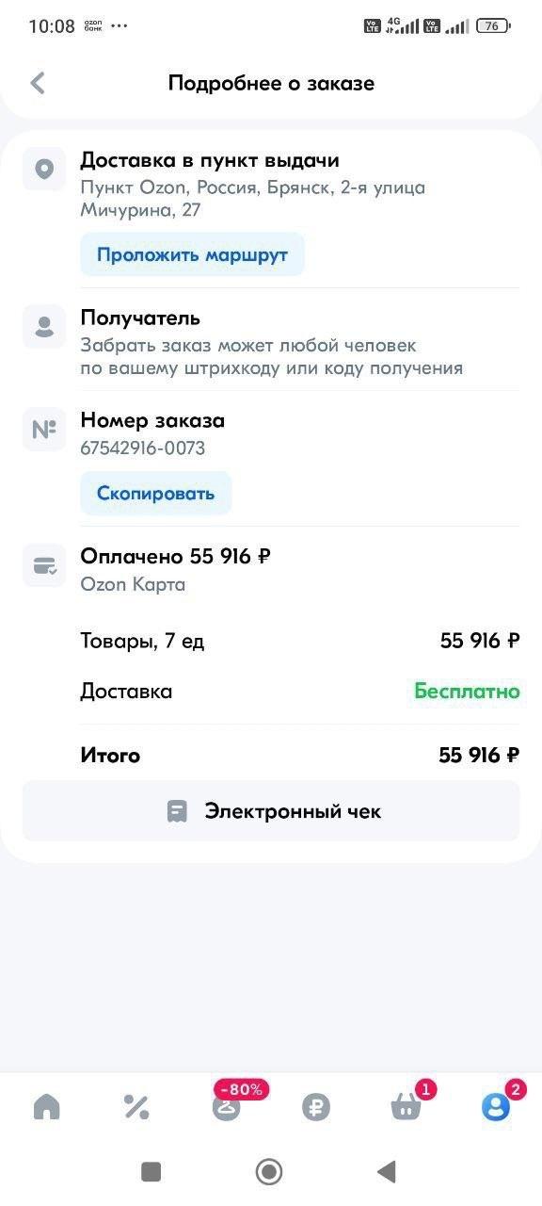The image size is (542, 1206).
Task: Tap the Android back navigation triangle
Action: pos(386,1171)
